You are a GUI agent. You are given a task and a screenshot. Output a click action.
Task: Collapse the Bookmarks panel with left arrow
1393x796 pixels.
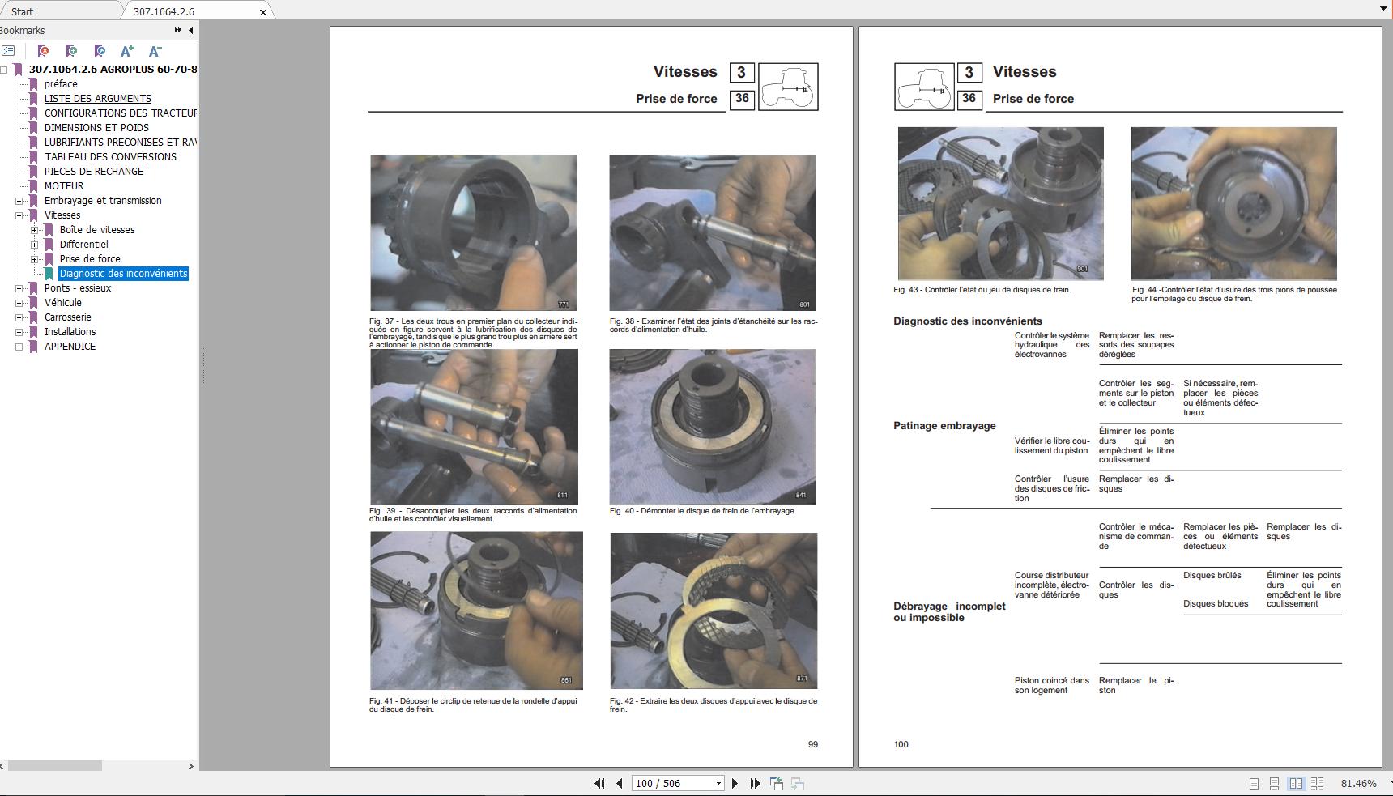tap(191, 30)
